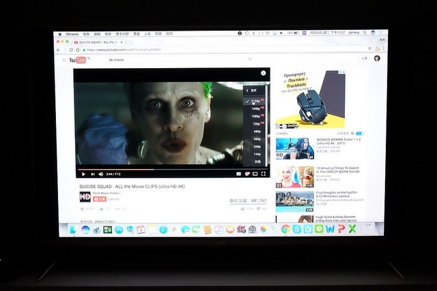The width and height of the screenshot is (437, 291).
Task: Open the YouTube hamburger guide menu
Action: pos(64,60)
